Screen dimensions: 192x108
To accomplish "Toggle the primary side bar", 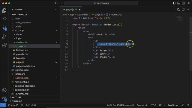I will click(174, 3).
